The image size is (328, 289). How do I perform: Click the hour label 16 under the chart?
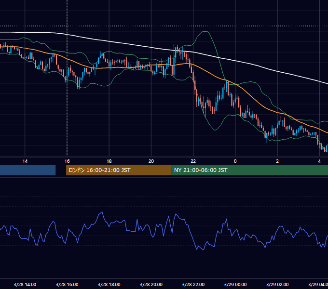pyautogui.click(x=67, y=161)
